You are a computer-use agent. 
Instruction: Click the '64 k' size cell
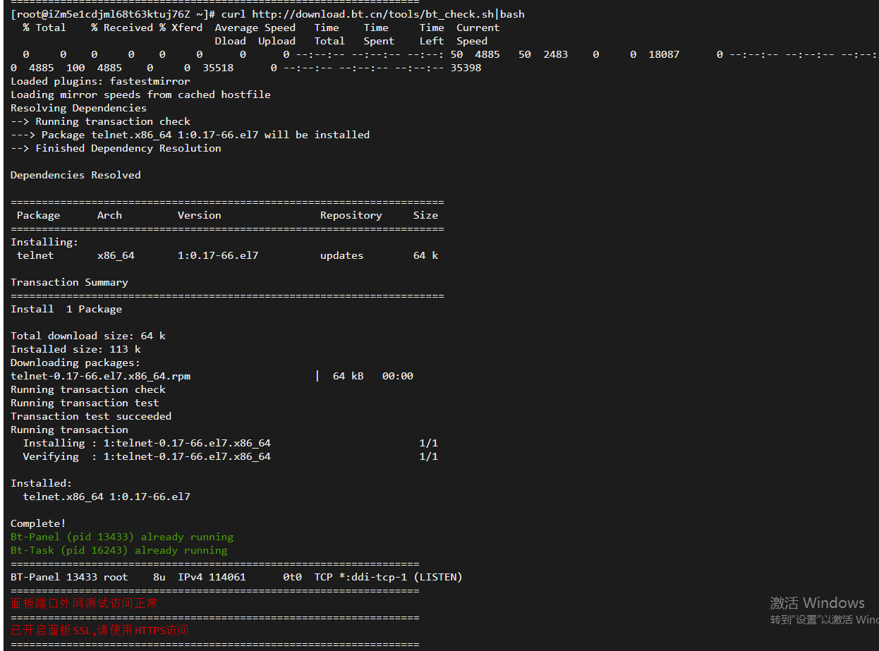pyautogui.click(x=425, y=255)
